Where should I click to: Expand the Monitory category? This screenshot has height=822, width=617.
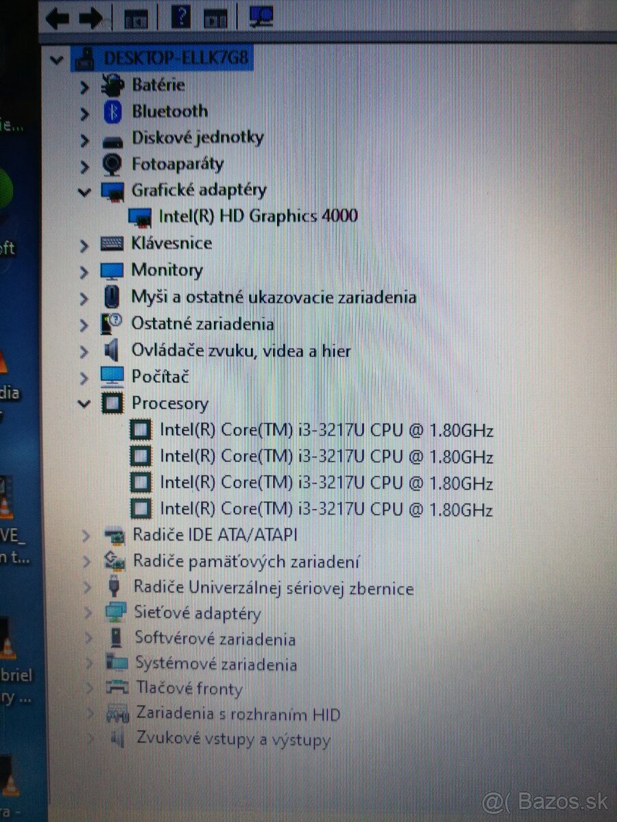pos(84,270)
